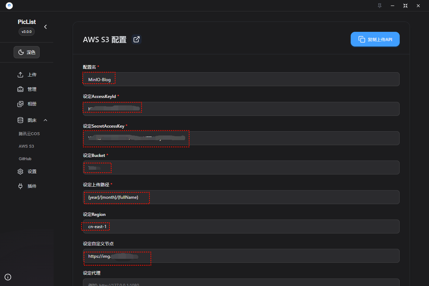Select 腾讯云COS image host
Image resolution: width=429 pixels, height=286 pixels.
click(29, 134)
